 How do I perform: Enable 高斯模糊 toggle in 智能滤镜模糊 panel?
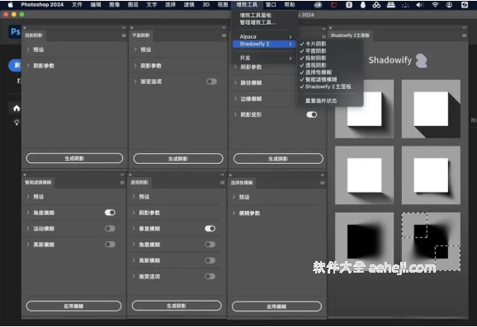point(110,245)
